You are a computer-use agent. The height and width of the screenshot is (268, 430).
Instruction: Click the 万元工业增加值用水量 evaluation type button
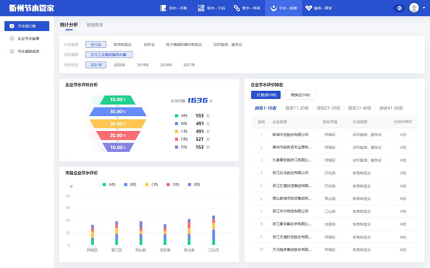pos(109,54)
